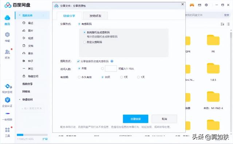The width and height of the screenshot is (233, 144).
Task: Open the game controller icon in title bar
Action: pyautogui.click(x=192, y=5)
